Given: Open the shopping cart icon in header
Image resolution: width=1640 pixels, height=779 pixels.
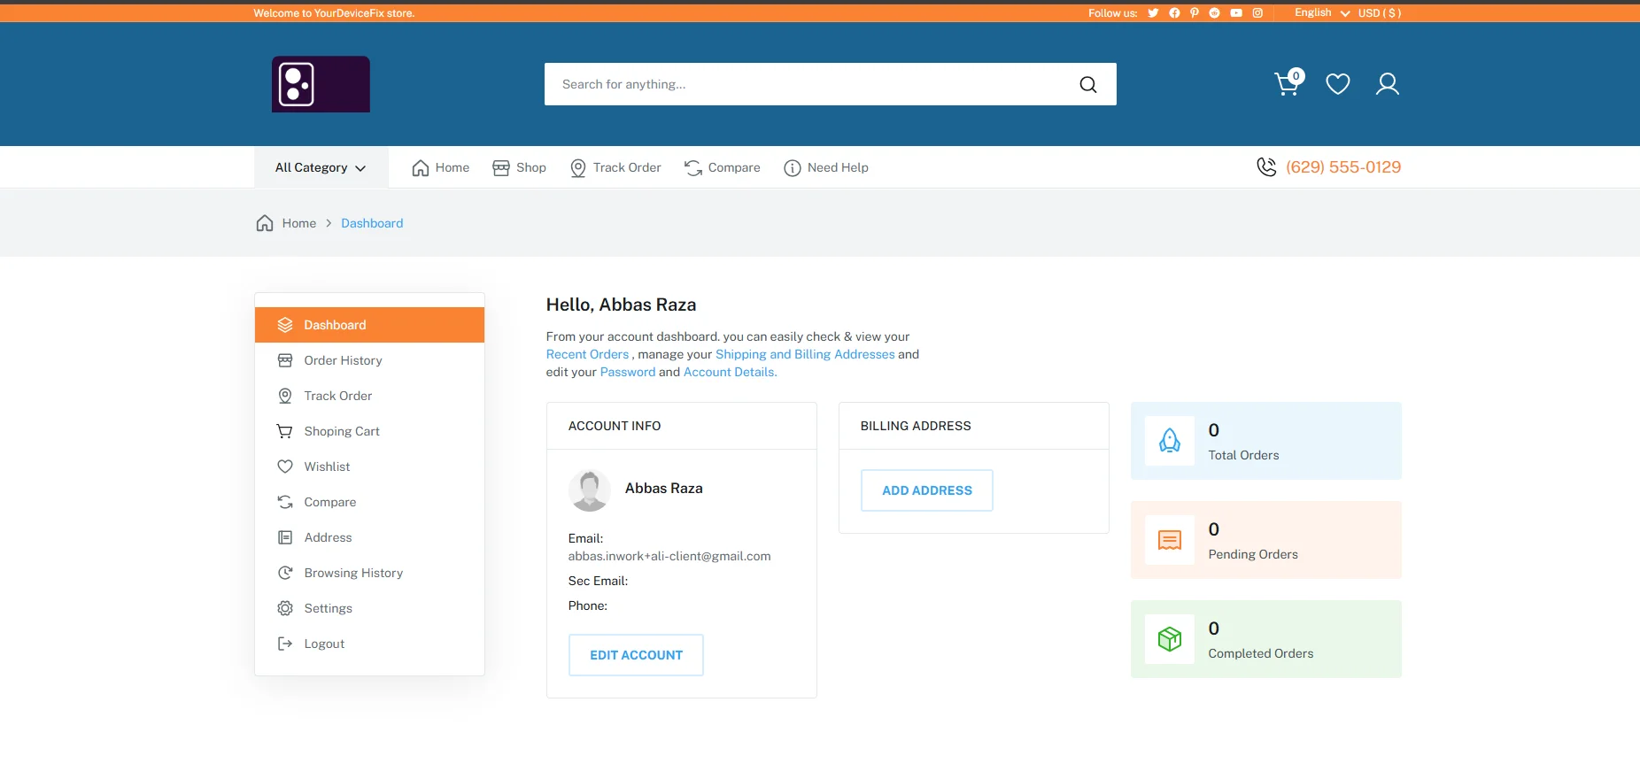Looking at the screenshot, I should click(1287, 84).
